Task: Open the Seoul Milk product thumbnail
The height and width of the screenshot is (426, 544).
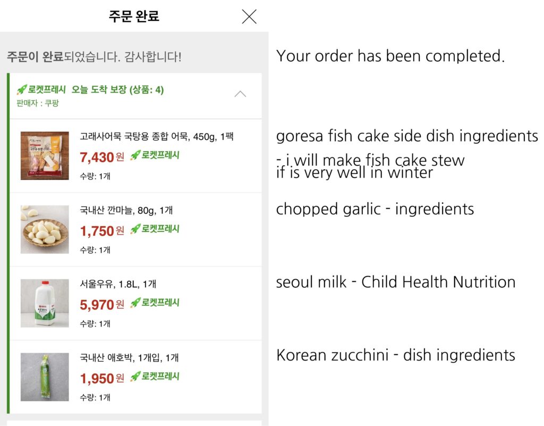Action: pos(45,303)
